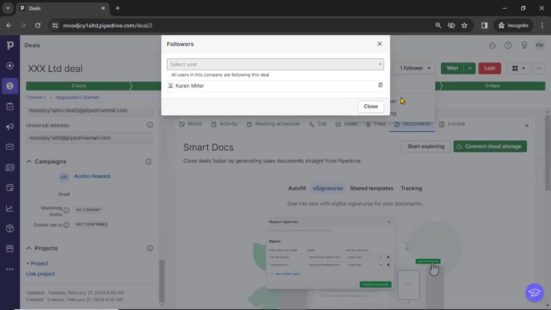Image resolution: width=551 pixels, height=310 pixels.
Task: Click the Pipedrive home/deals icon
Action: [x=10, y=45]
